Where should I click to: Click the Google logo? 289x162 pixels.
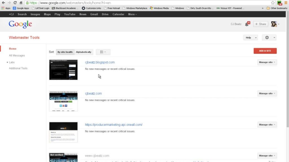(x=20, y=24)
